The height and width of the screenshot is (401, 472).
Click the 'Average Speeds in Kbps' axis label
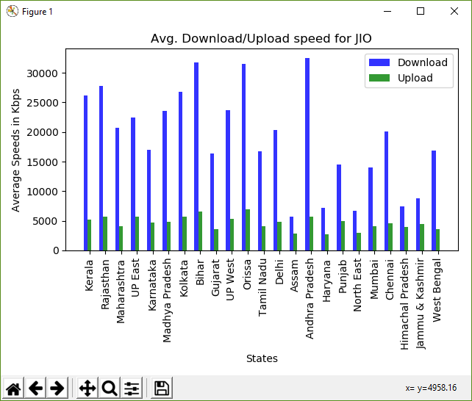coord(15,151)
